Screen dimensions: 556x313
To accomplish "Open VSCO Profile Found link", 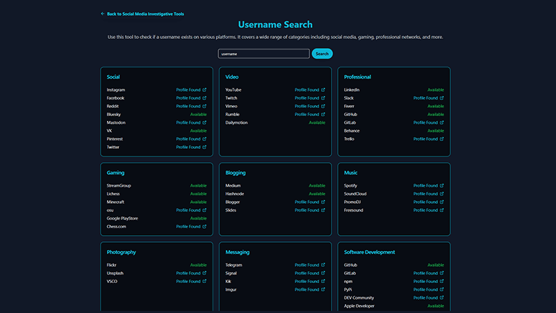I will pos(191,282).
